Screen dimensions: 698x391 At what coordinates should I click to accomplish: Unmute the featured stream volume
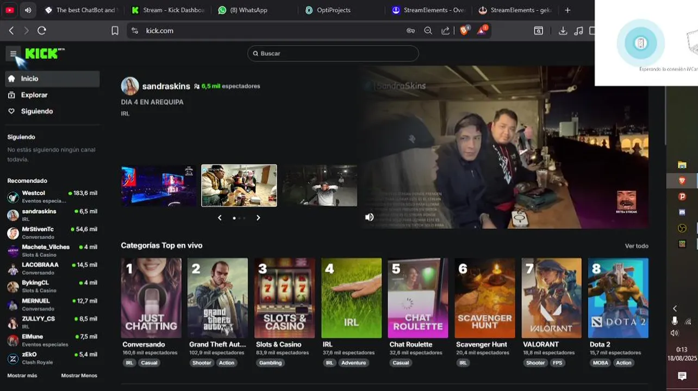pos(369,217)
